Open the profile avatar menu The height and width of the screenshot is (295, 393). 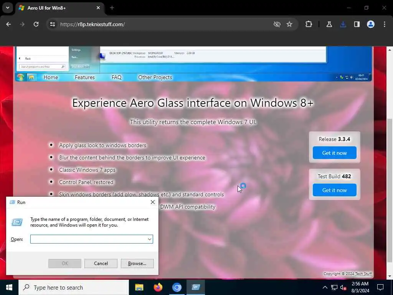tap(371, 24)
